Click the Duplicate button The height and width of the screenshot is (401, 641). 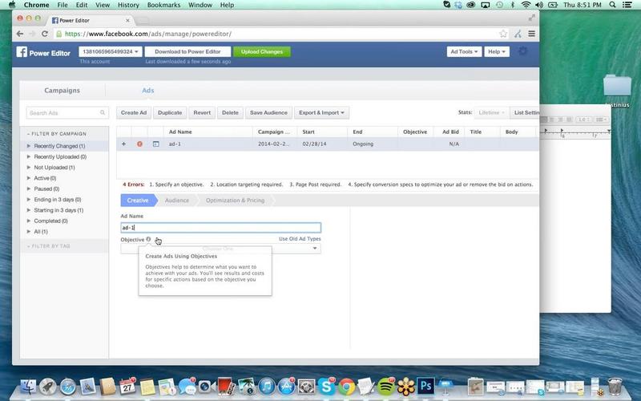(x=170, y=112)
